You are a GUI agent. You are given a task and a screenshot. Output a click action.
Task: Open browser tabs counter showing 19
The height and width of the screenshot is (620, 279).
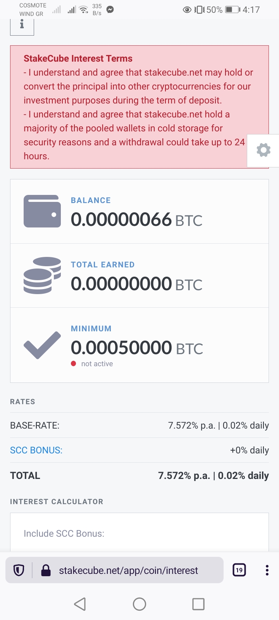pyautogui.click(x=239, y=570)
